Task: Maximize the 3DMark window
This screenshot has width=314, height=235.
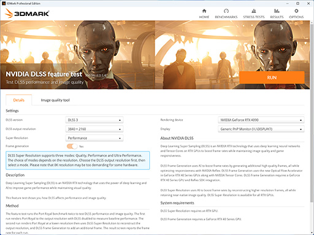Action: (x=298, y=3)
